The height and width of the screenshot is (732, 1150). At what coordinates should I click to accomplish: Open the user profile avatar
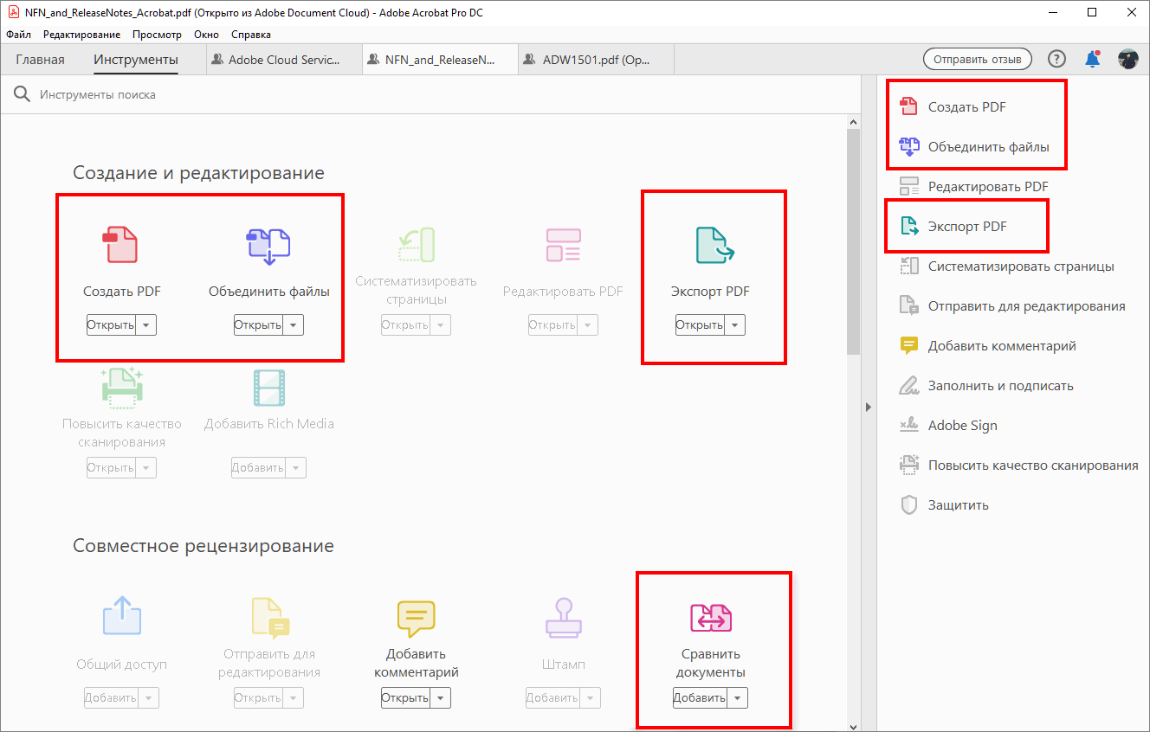point(1128,59)
